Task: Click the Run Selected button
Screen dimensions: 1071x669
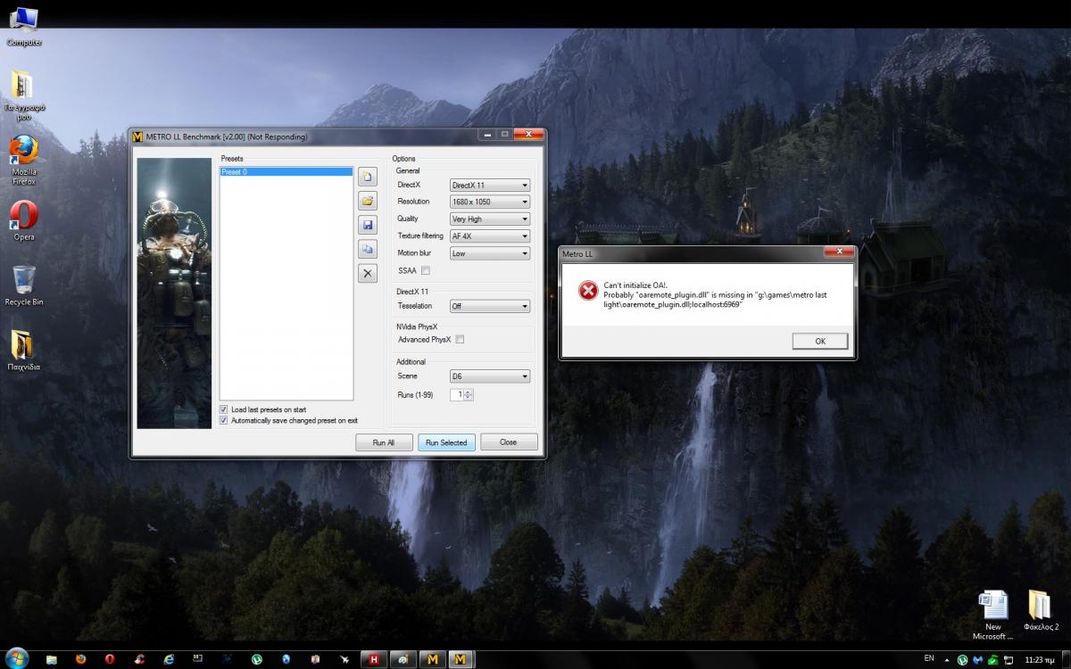Action: 446,442
